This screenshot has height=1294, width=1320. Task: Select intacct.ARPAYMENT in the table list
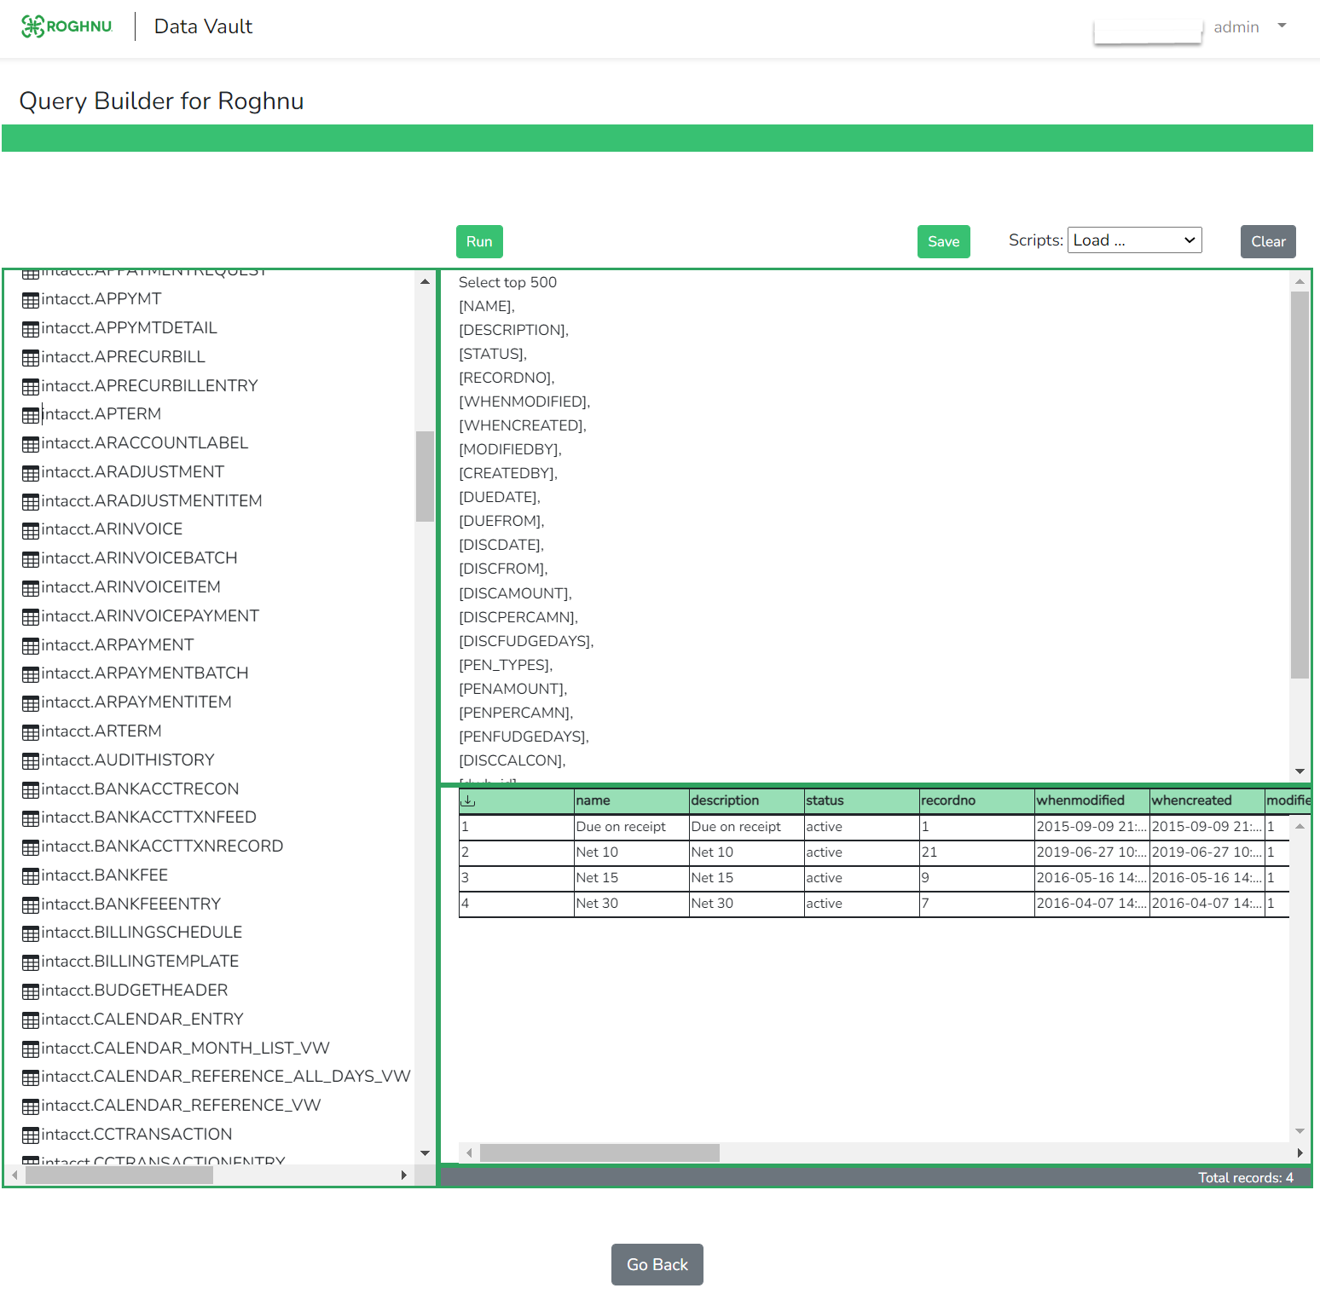pos(118,645)
